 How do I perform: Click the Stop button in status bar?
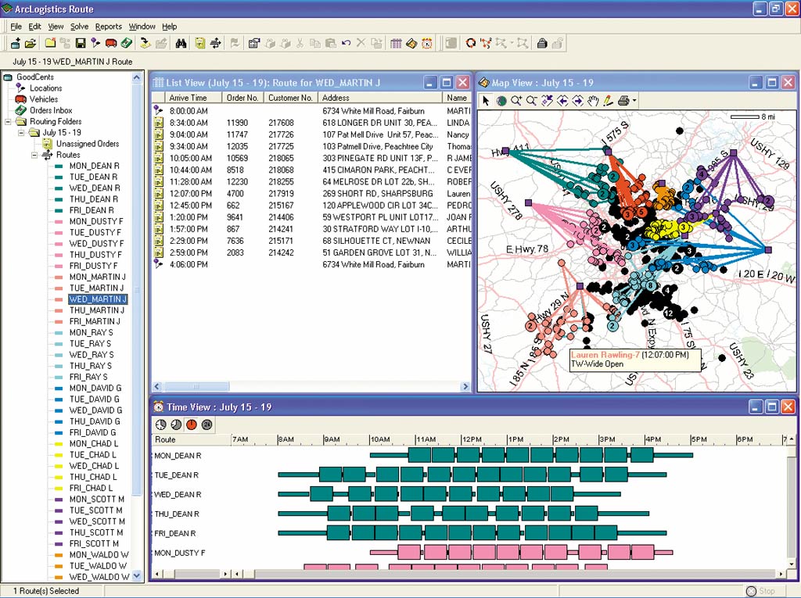(760, 591)
